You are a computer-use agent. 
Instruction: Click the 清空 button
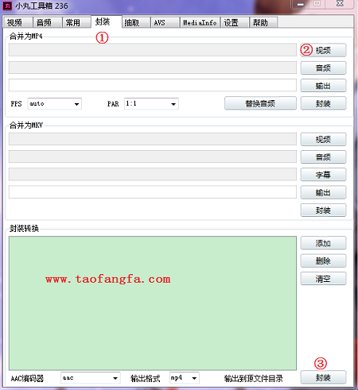click(323, 279)
